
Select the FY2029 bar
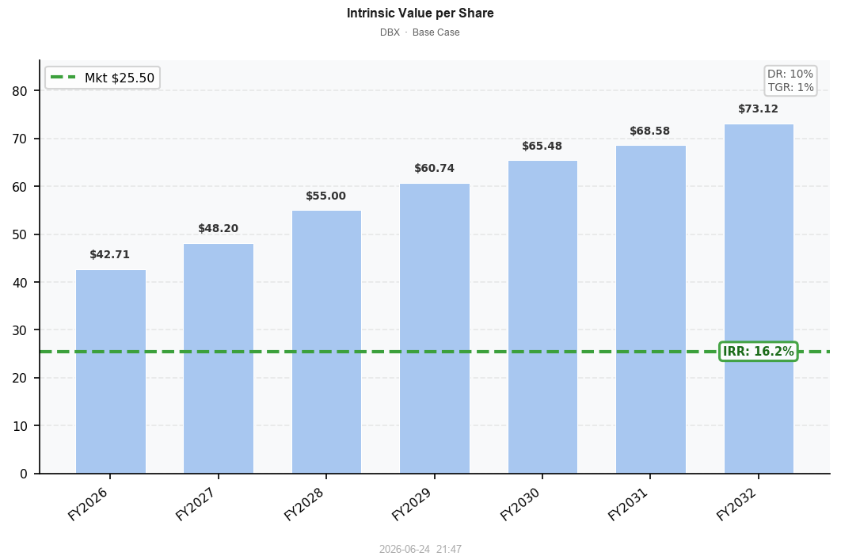pos(435,328)
